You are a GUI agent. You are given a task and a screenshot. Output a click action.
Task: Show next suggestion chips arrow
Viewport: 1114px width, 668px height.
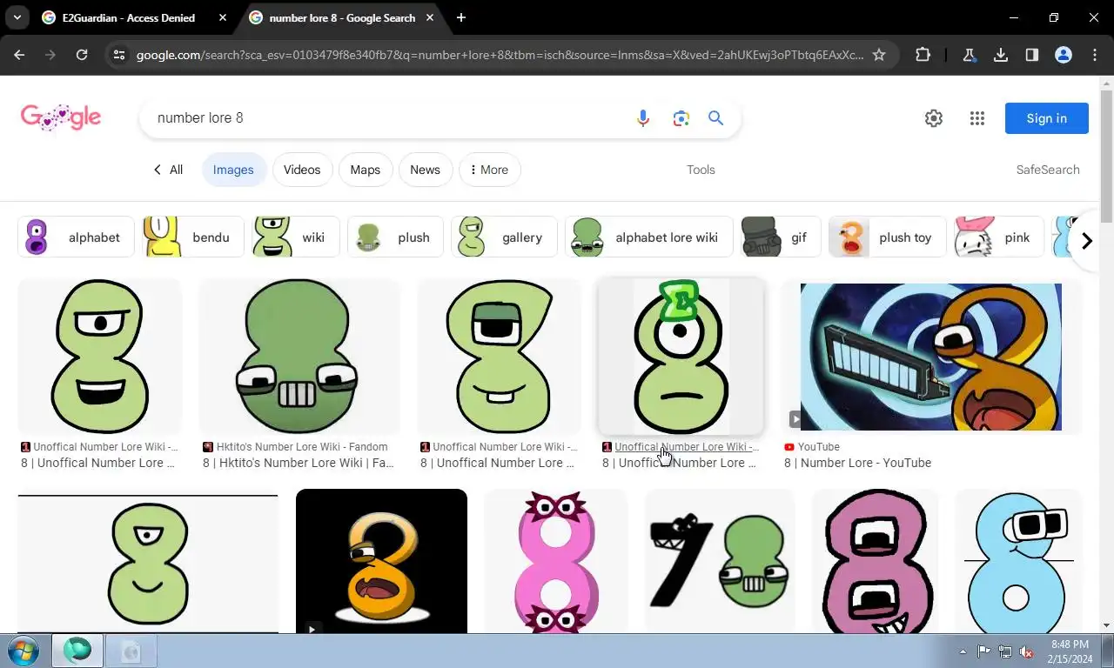[1086, 241]
